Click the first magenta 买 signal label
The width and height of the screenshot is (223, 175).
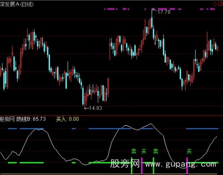(144, 151)
